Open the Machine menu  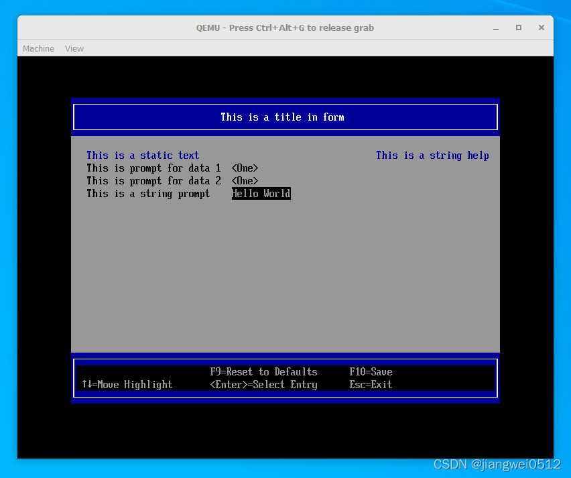click(38, 48)
